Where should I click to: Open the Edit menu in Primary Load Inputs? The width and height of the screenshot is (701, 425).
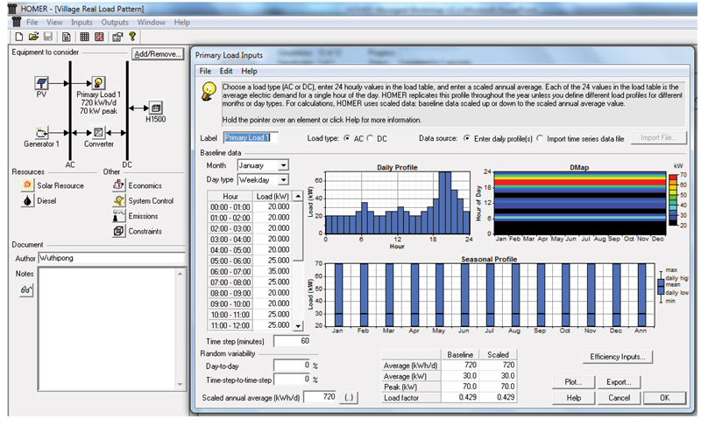point(226,71)
